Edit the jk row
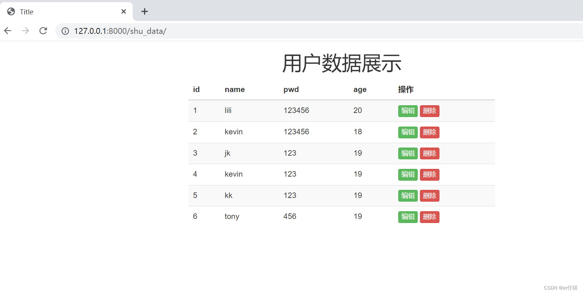Screen dimensions: 583x294 (408, 153)
